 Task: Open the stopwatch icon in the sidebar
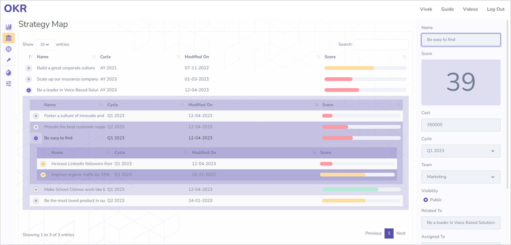(8, 73)
